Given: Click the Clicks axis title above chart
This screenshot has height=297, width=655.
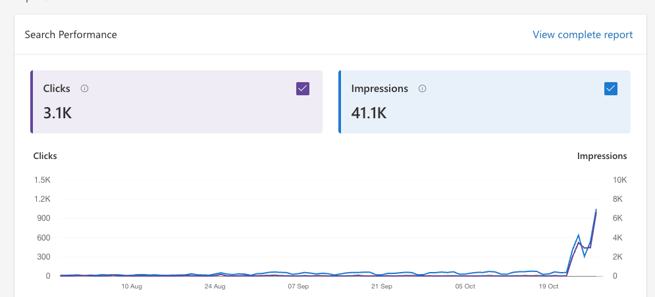Looking at the screenshot, I should point(45,156).
